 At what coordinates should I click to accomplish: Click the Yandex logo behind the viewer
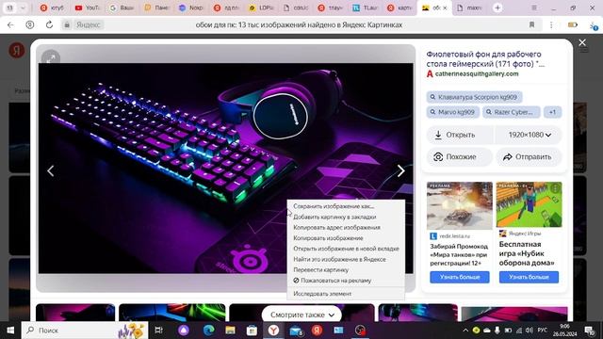click(x=17, y=50)
